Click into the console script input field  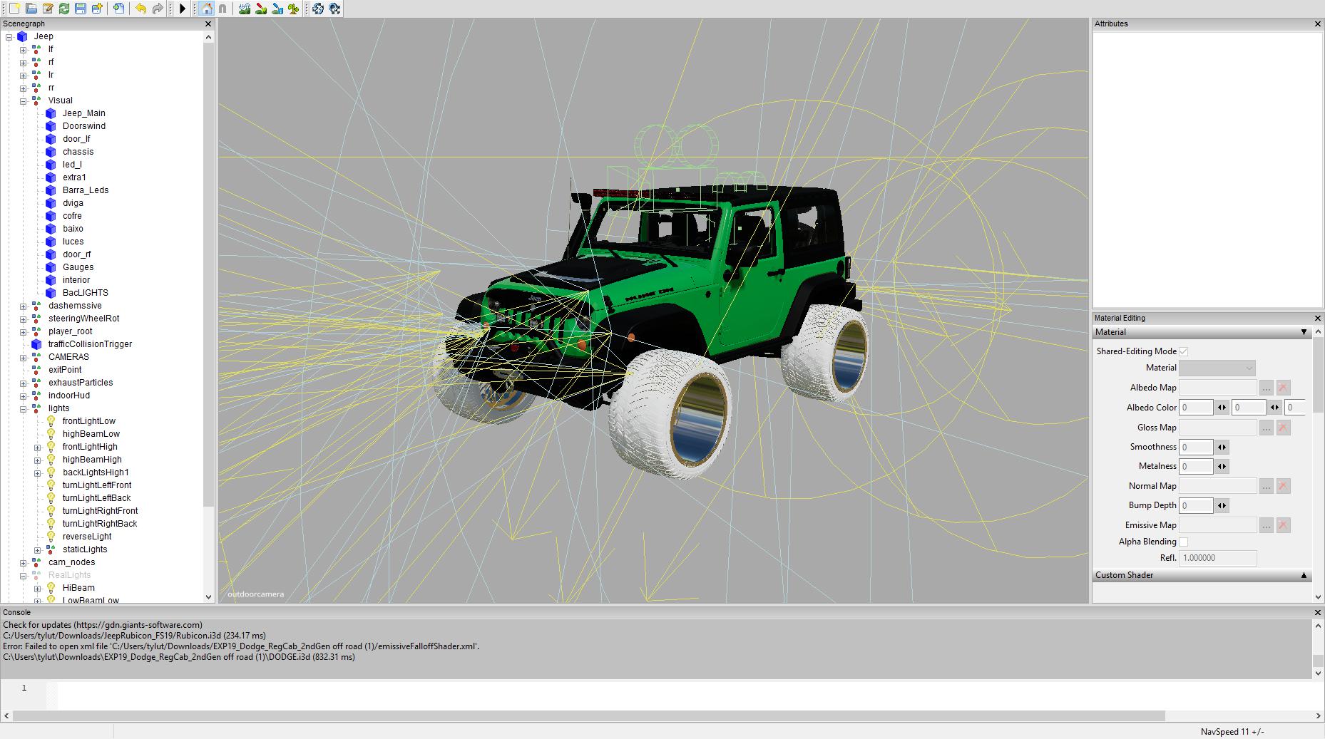pos(642,693)
